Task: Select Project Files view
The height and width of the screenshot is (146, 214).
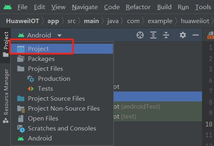Action: (62, 69)
